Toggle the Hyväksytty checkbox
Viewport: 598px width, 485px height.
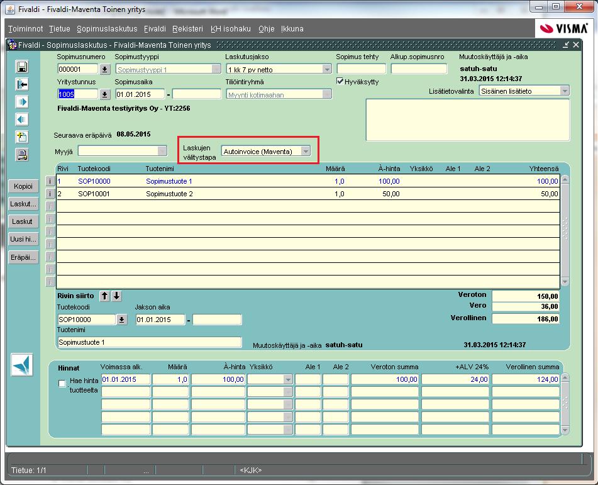[340, 81]
